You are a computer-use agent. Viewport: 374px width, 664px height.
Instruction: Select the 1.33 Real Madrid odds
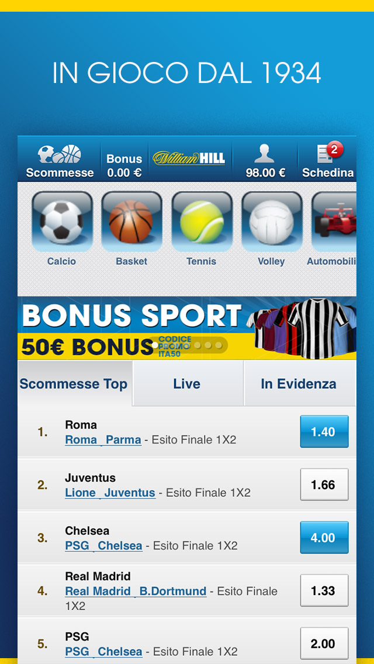pyautogui.click(x=324, y=590)
